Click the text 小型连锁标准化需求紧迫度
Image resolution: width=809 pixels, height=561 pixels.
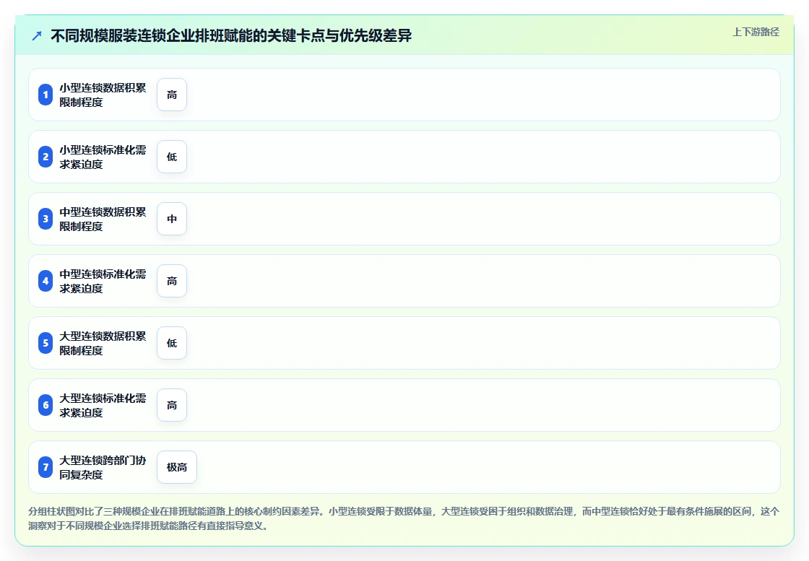[x=103, y=157]
